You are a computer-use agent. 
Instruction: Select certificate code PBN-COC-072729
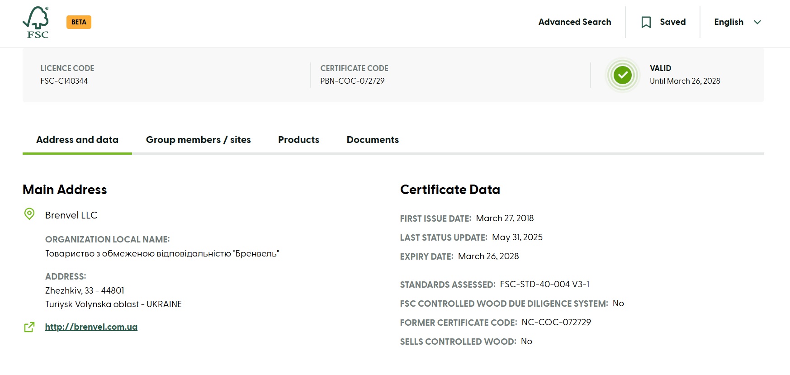pos(353,81)
